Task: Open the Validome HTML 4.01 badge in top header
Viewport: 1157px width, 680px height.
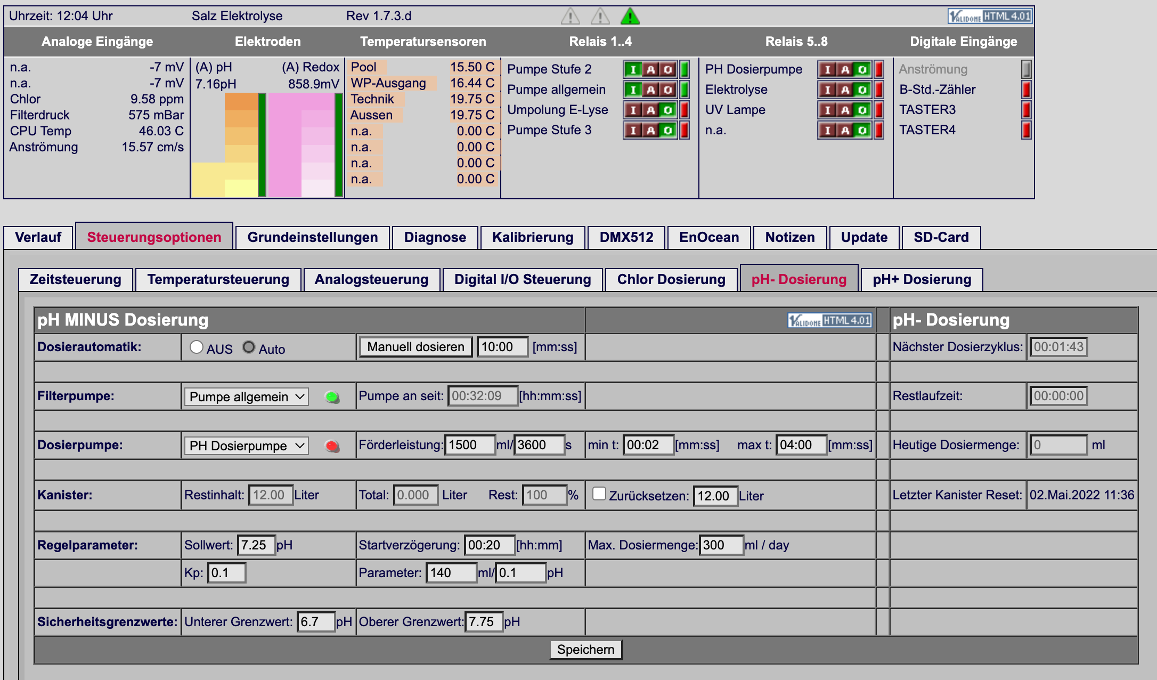Action: coord(990,17)
